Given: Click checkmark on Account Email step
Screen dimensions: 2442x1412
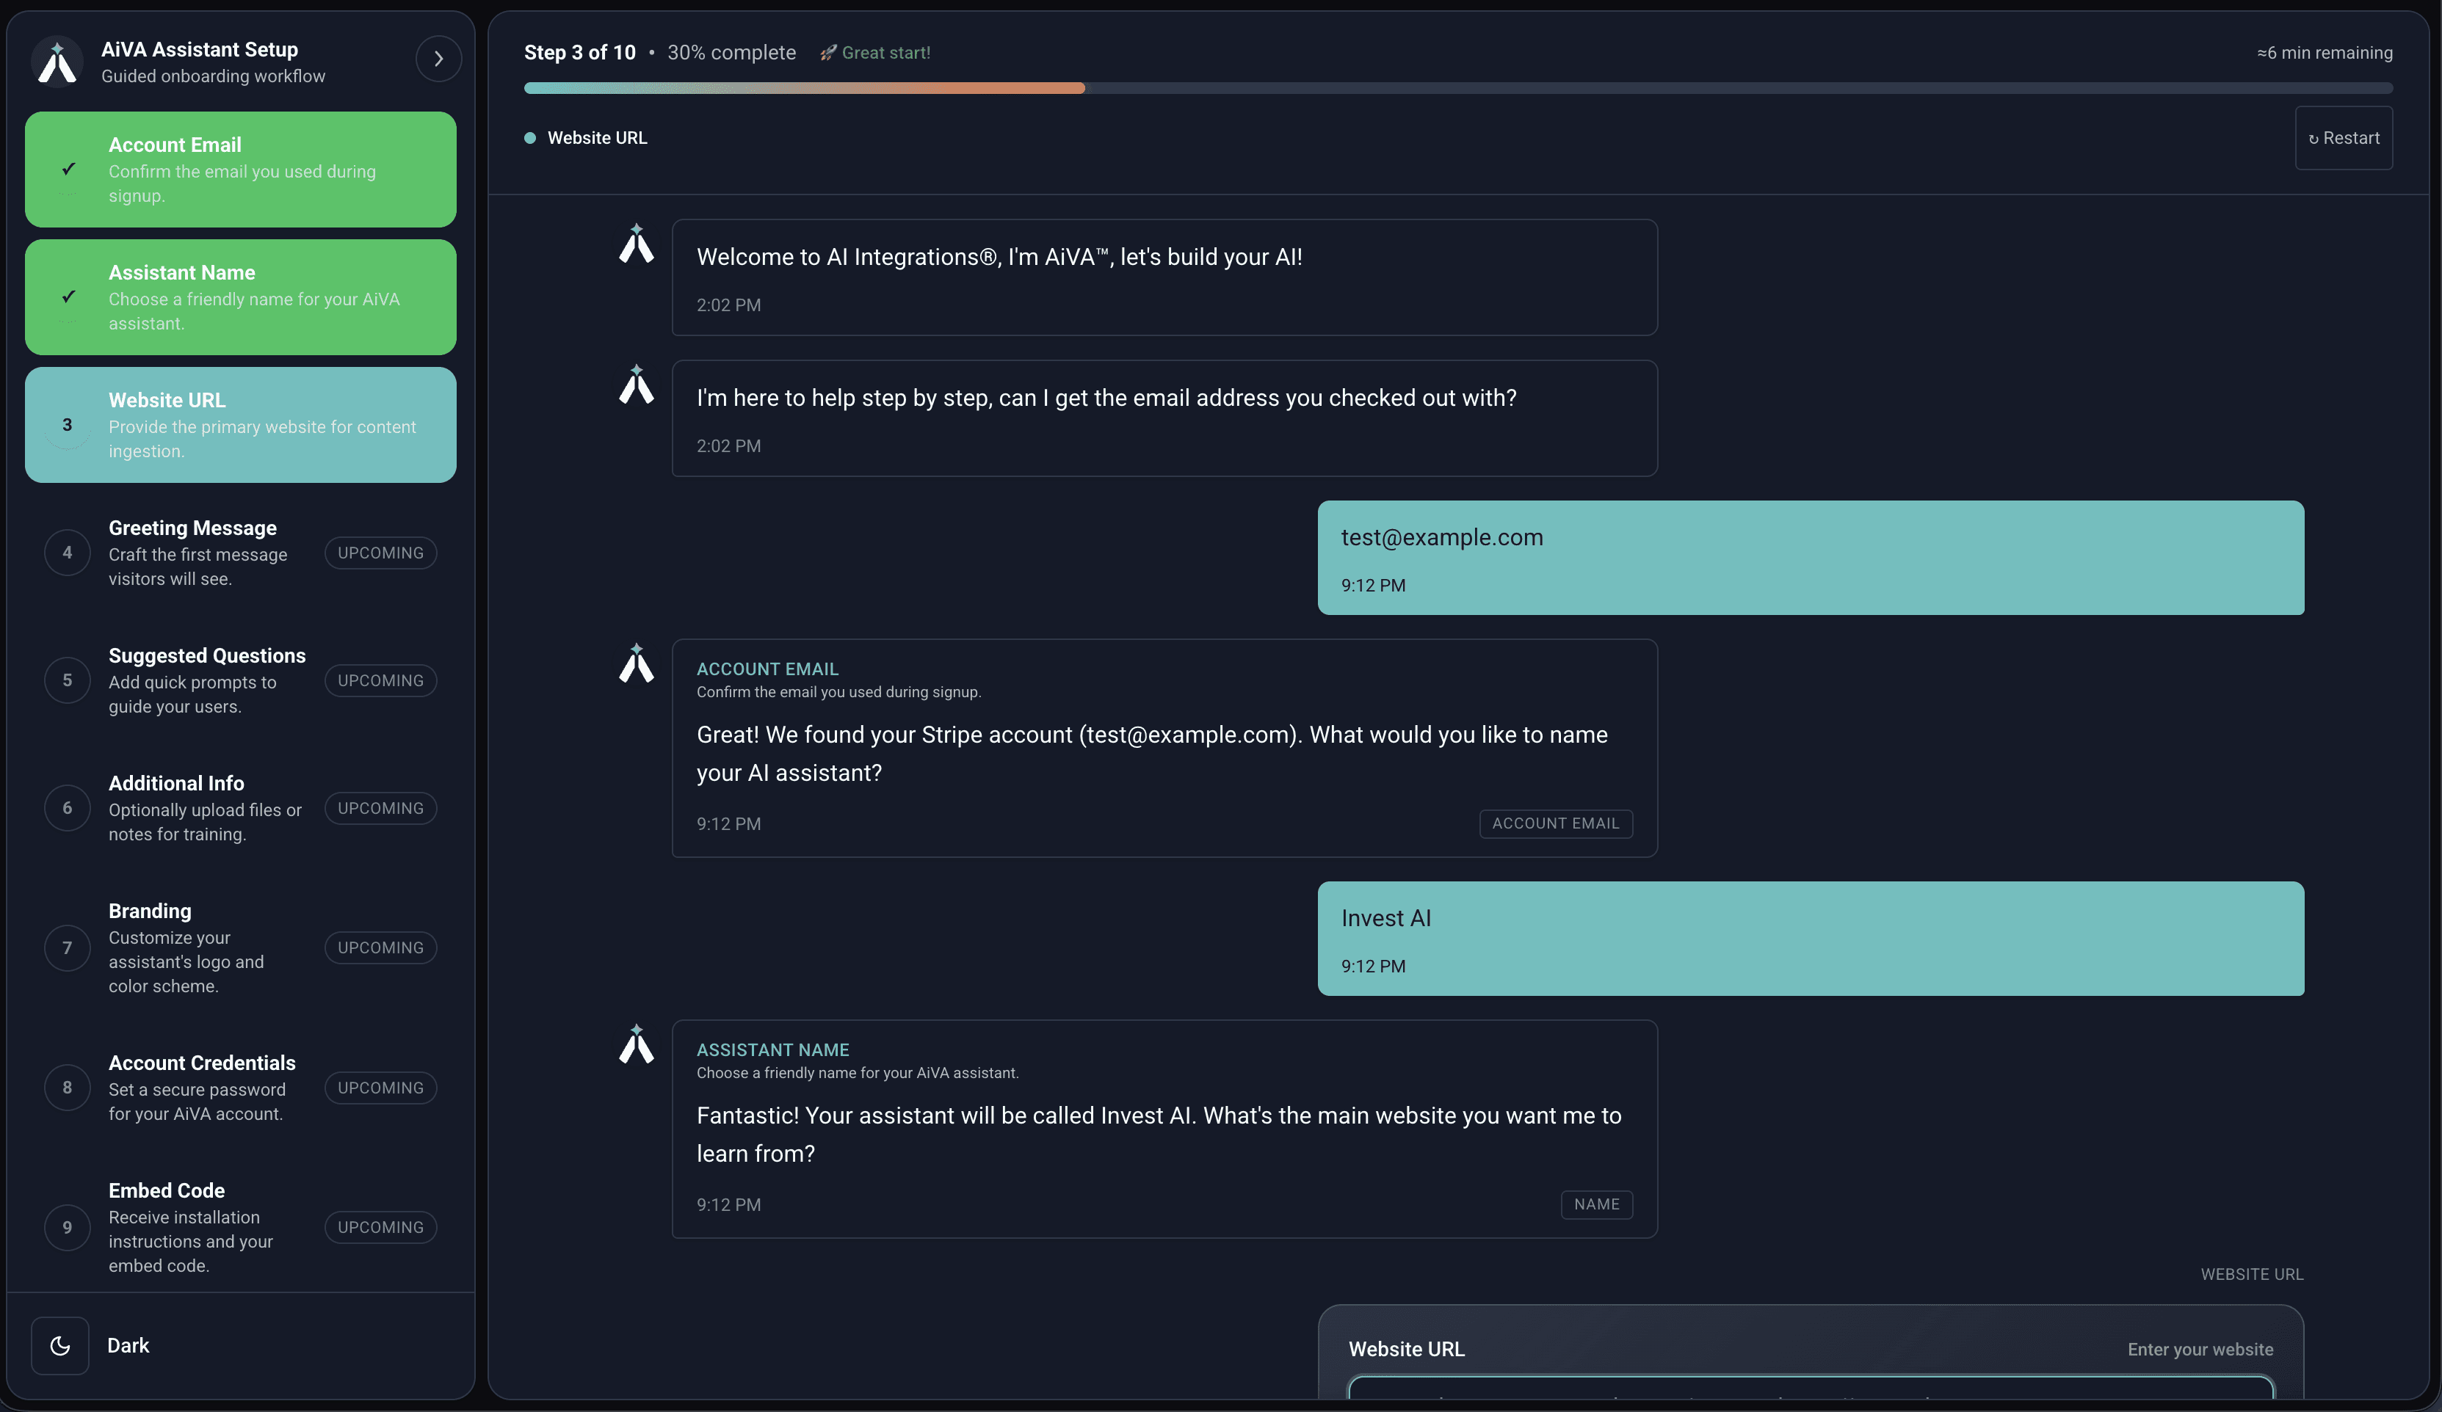Looking at the screenshot, I should click(x=68, y=170).
